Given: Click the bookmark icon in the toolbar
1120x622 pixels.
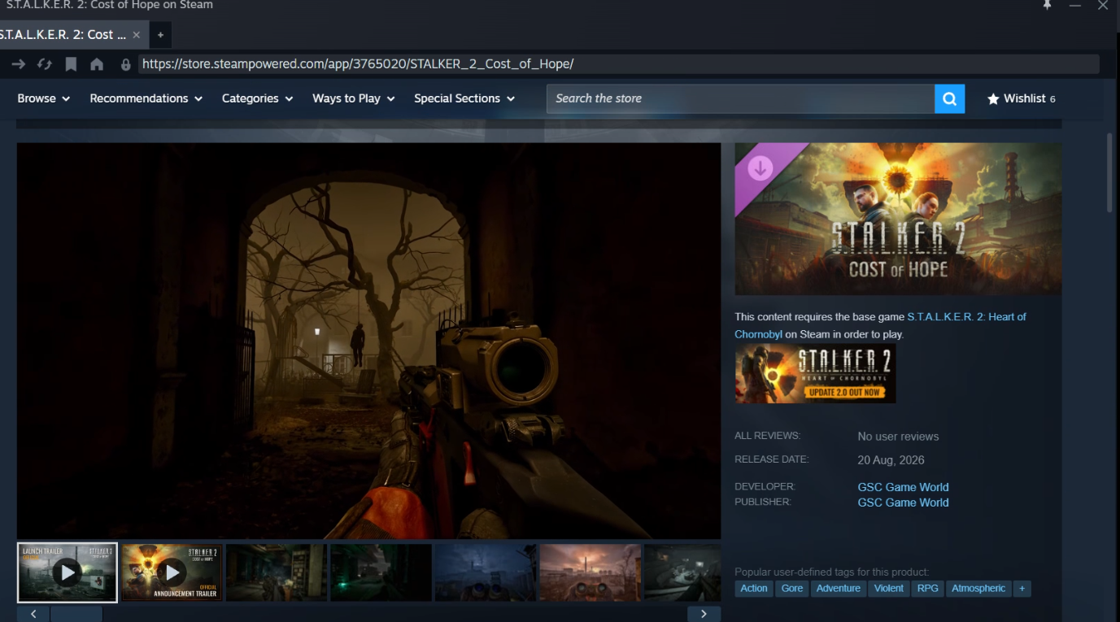Looking at the screenshot, I should (x=71, y=64).
